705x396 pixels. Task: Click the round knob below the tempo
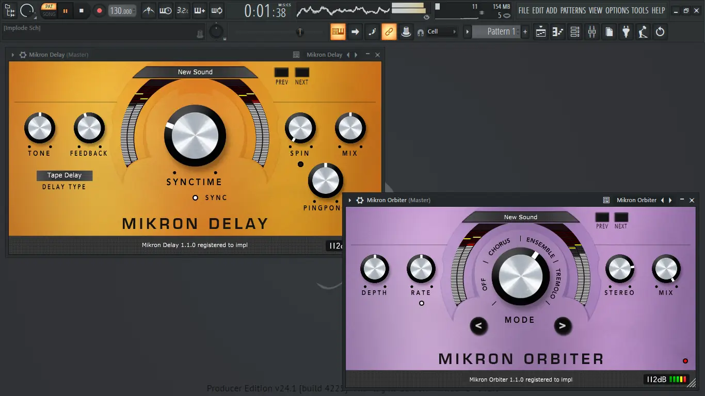pyautogui.click(x=216, y=31)
